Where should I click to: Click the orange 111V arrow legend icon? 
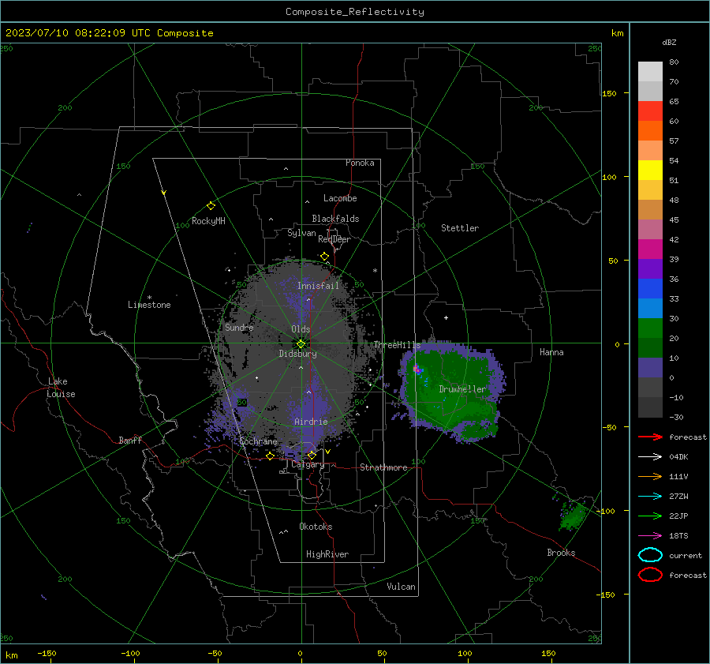650,476
